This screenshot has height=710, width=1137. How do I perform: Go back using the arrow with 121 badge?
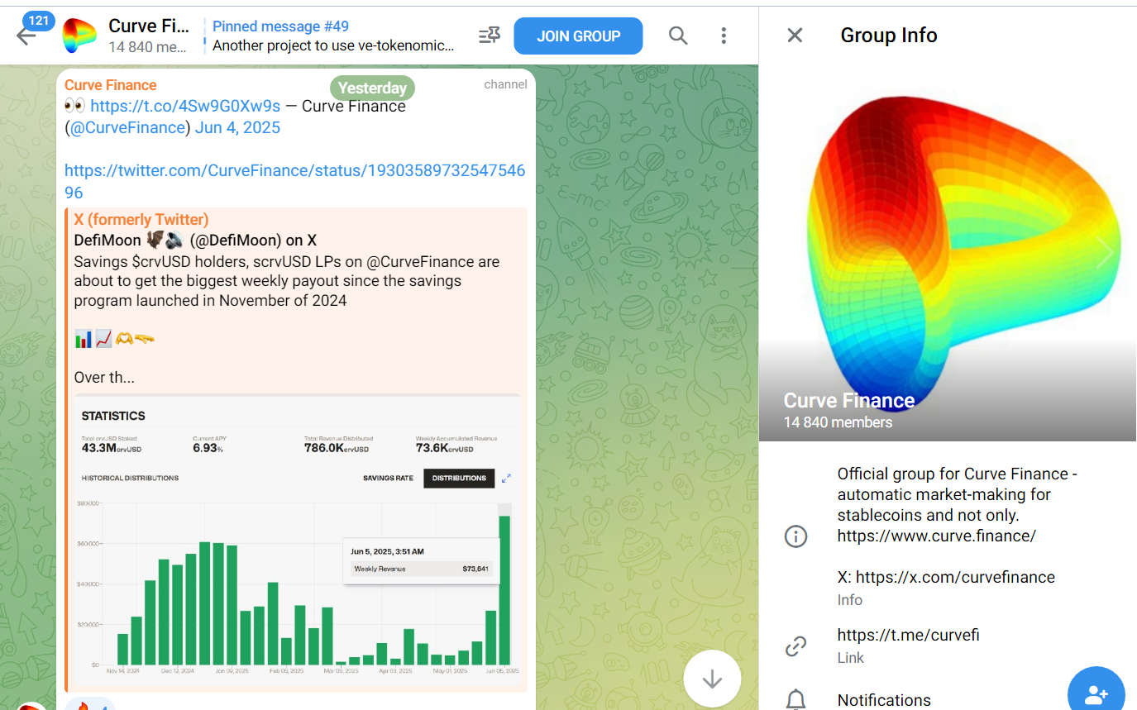tap(26, 36)
